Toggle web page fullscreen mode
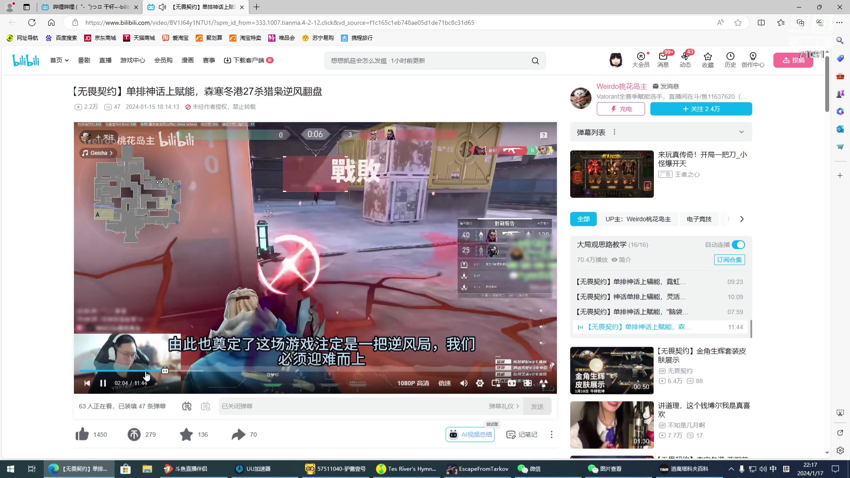The height and width of the screenshot is (478, 850). tap(528, 383)
